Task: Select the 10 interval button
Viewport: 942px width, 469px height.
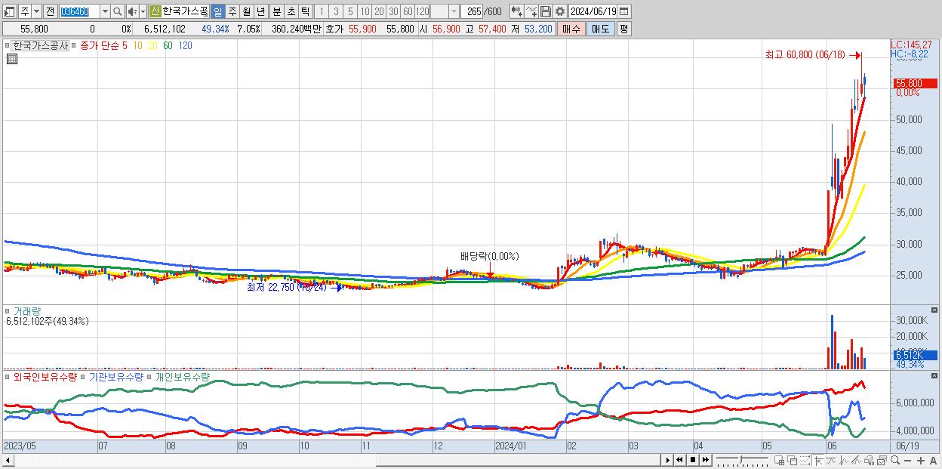Action: 365,11
